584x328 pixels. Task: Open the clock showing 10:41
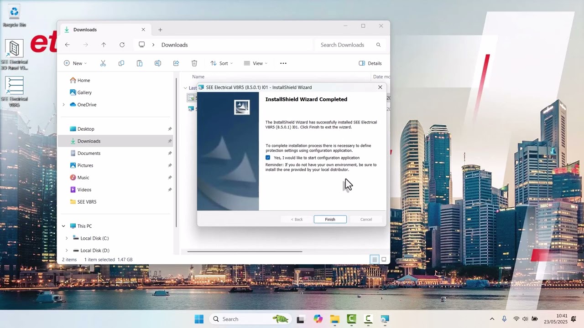pyautogui.click(x=555, y=319)
